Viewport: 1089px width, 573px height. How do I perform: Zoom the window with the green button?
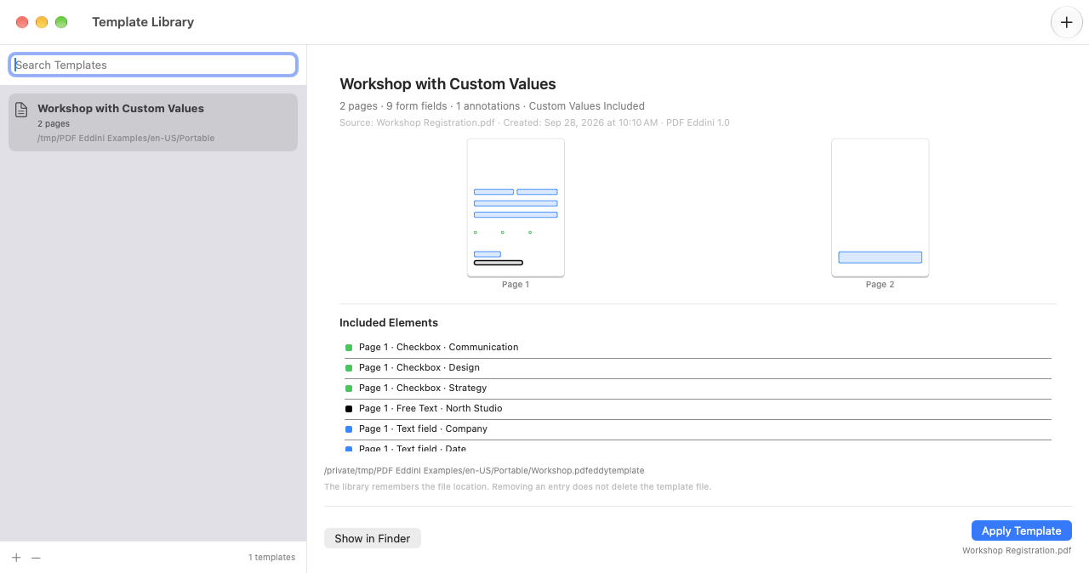pyautogui.click(x=61, y=22)
